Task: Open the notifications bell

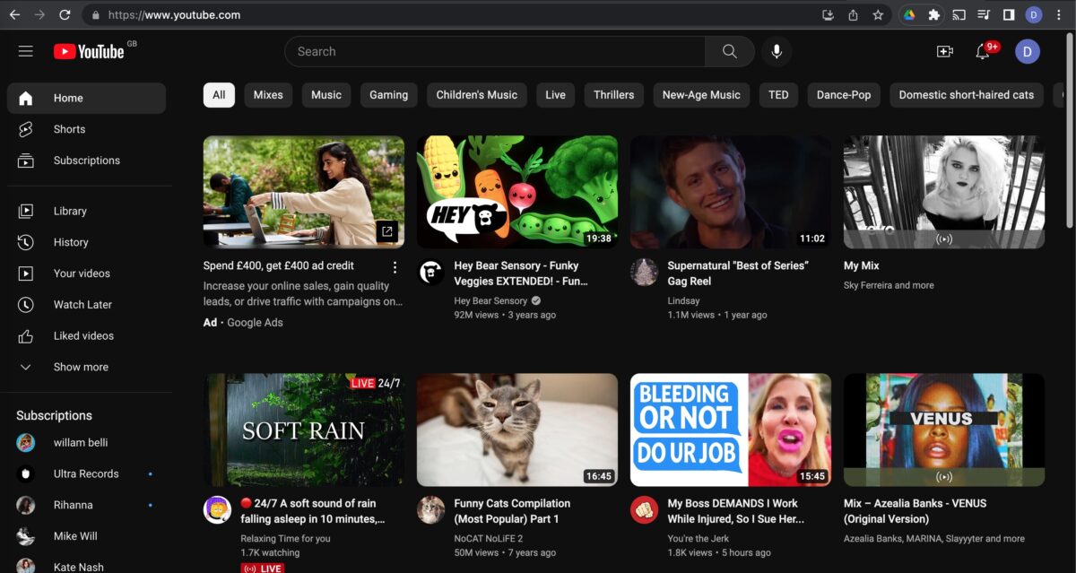Action: tap(984, 51)
